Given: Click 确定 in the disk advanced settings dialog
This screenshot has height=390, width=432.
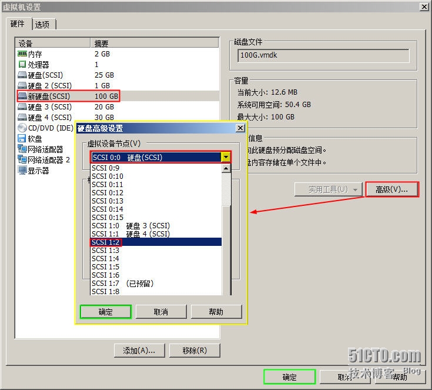Looking at the screenshot, I should [106, 312].
